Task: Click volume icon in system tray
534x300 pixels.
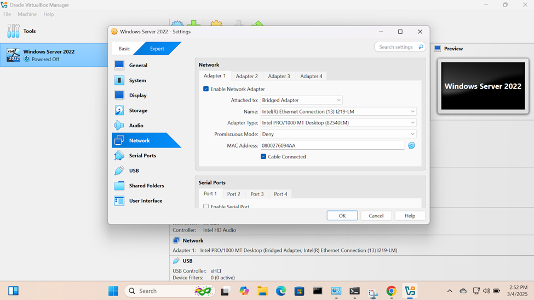Action: click(x=487, y=291)
